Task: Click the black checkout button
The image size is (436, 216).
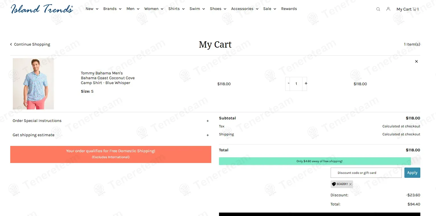Action: pyautogui.click(x=320, y=214)
